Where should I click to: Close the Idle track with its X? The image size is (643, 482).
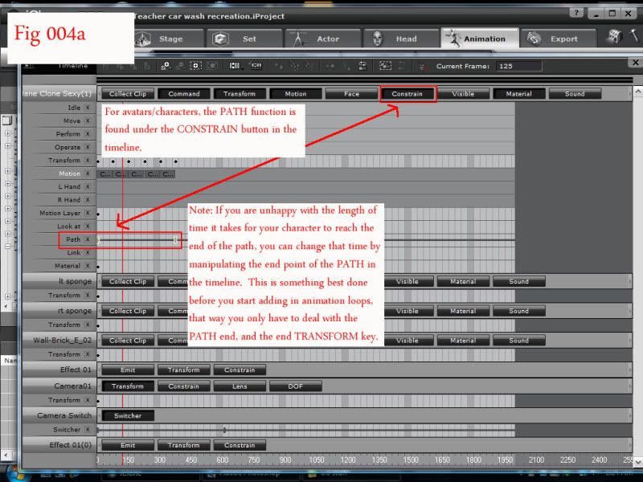[88, 108]
